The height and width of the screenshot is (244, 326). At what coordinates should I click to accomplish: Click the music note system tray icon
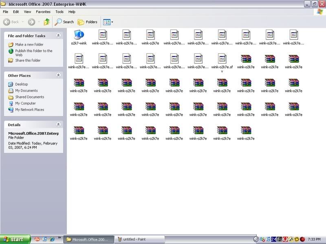click(x=268, y=240)
